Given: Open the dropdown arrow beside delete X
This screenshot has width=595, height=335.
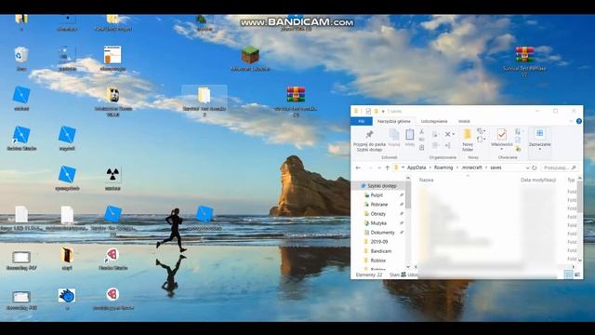Looking at the screenshot, I should pyautogui.click(x=454, y=134).
